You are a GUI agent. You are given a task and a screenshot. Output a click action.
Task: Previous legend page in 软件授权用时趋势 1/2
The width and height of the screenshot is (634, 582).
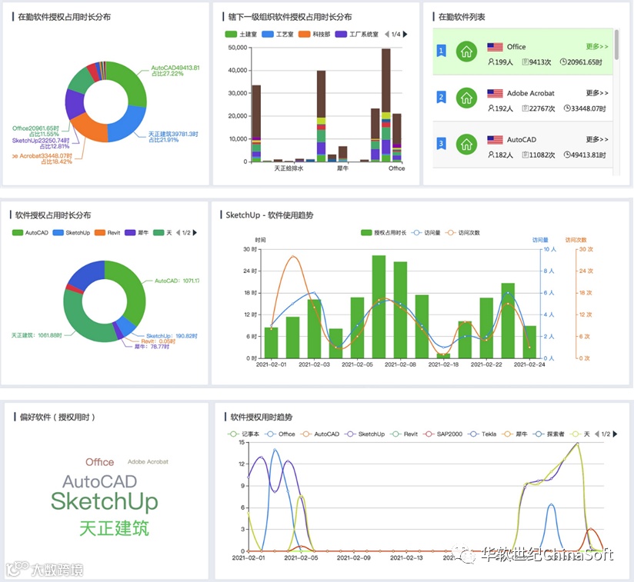click(597, 434)
